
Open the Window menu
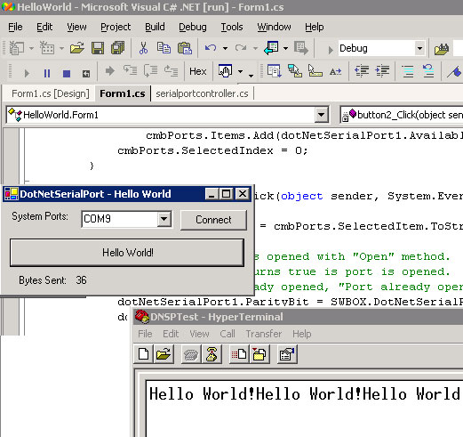(274, 27)
